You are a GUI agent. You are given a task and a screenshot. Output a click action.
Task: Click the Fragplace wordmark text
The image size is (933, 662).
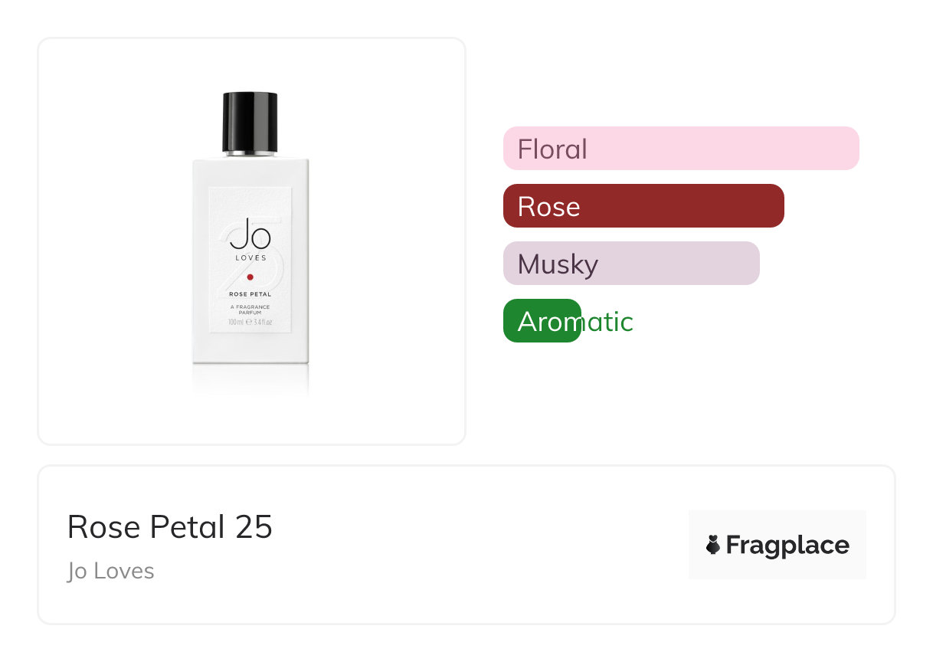(787, 545)
